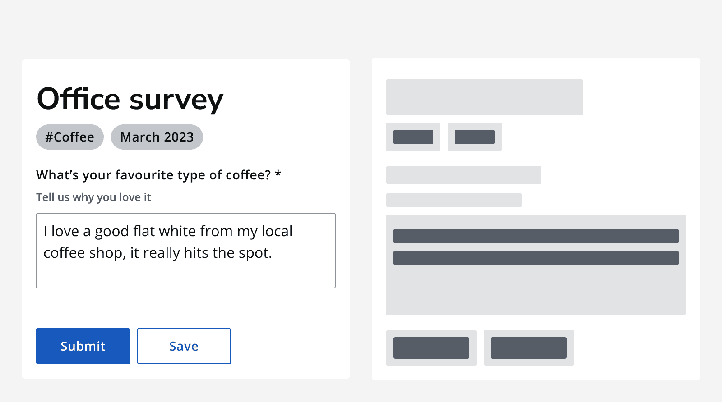Select the #Coffee tag
722x402 pixels.
(70, 137)
